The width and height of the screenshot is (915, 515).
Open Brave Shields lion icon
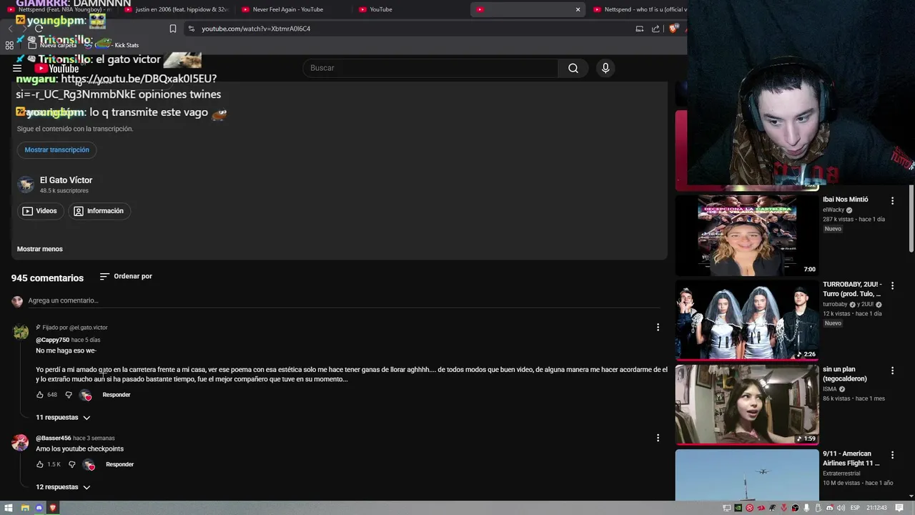tap(673, 29)
